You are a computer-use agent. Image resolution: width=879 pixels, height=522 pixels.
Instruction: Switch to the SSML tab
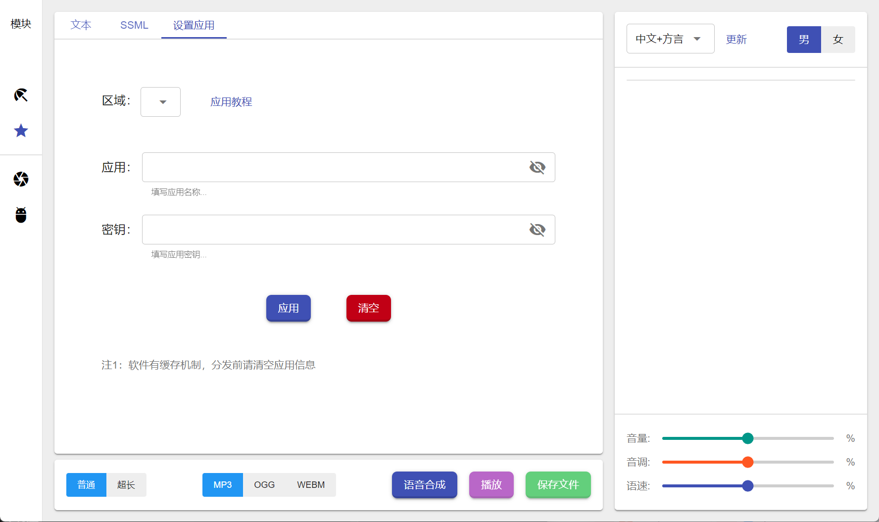coord(134,25)
